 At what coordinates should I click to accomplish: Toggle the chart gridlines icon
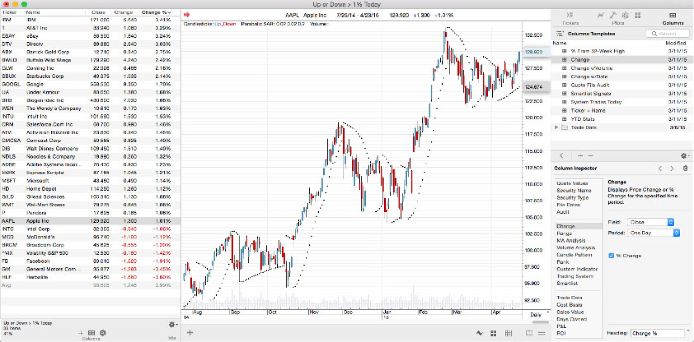click(508, 333)
